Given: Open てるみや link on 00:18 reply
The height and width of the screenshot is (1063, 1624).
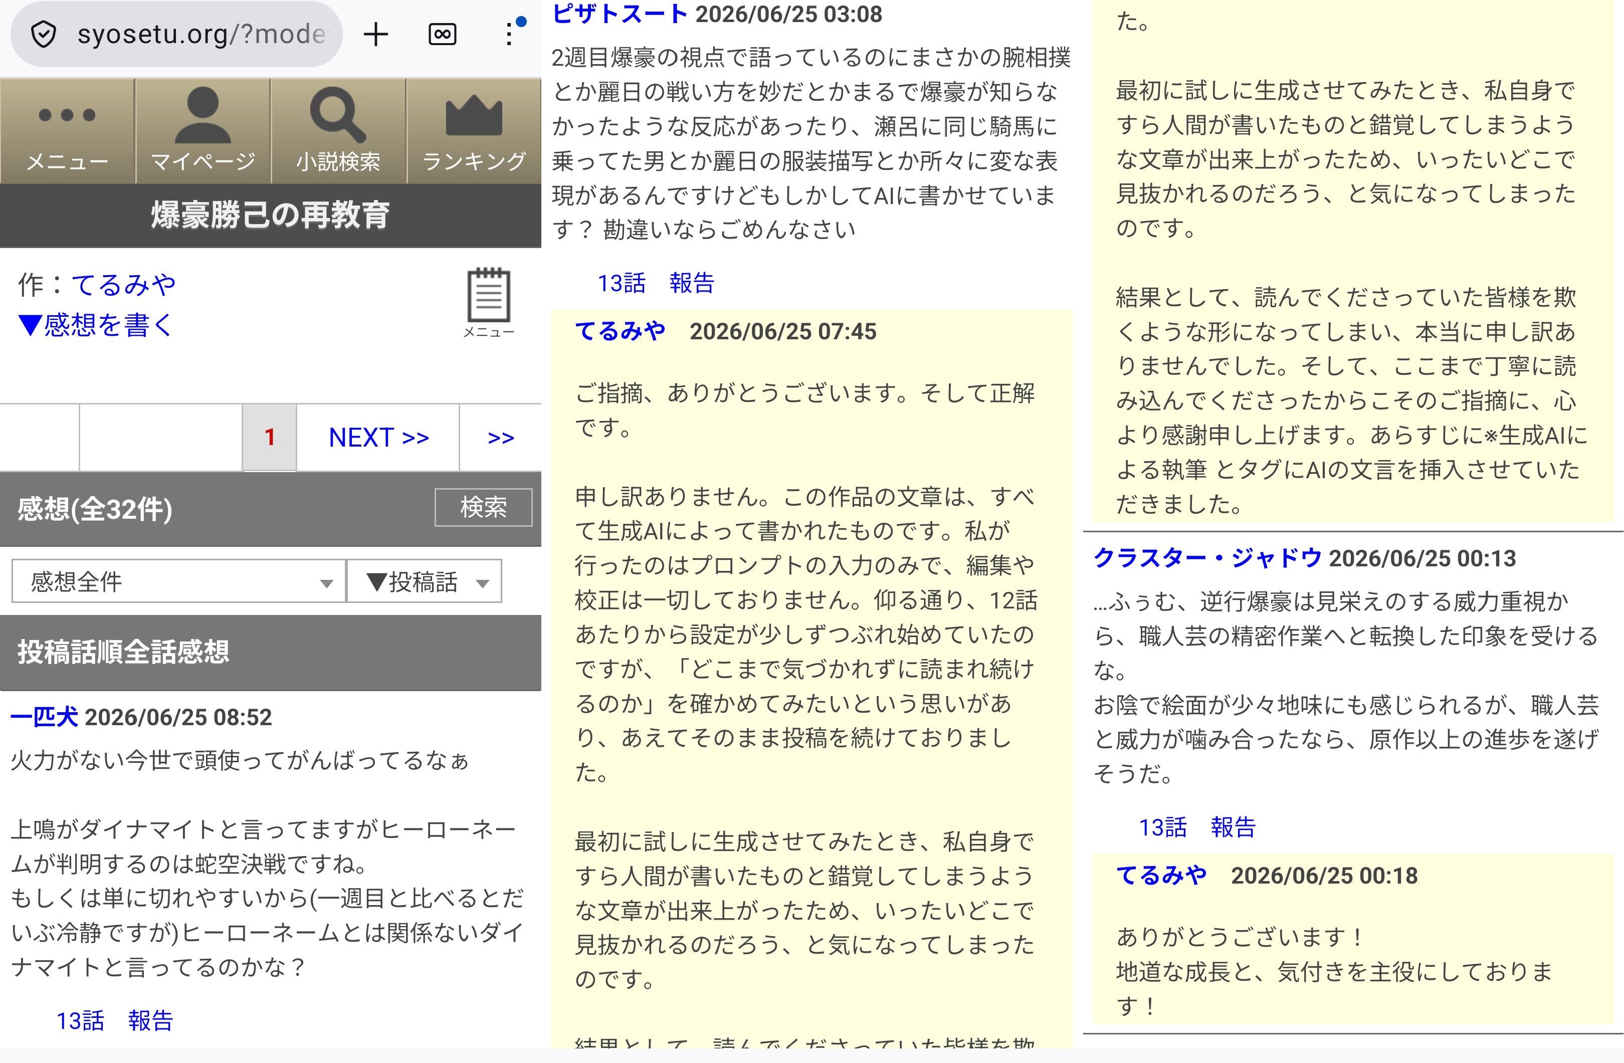Looking at the screenshot, I should [x=1161, y=876].
